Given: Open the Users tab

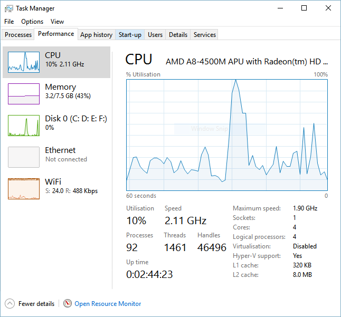Looking at the screenshot, I should click(155, 35).
